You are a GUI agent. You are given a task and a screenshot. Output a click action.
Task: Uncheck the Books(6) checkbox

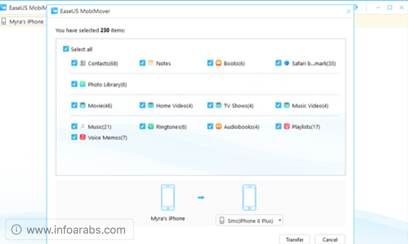210,63
